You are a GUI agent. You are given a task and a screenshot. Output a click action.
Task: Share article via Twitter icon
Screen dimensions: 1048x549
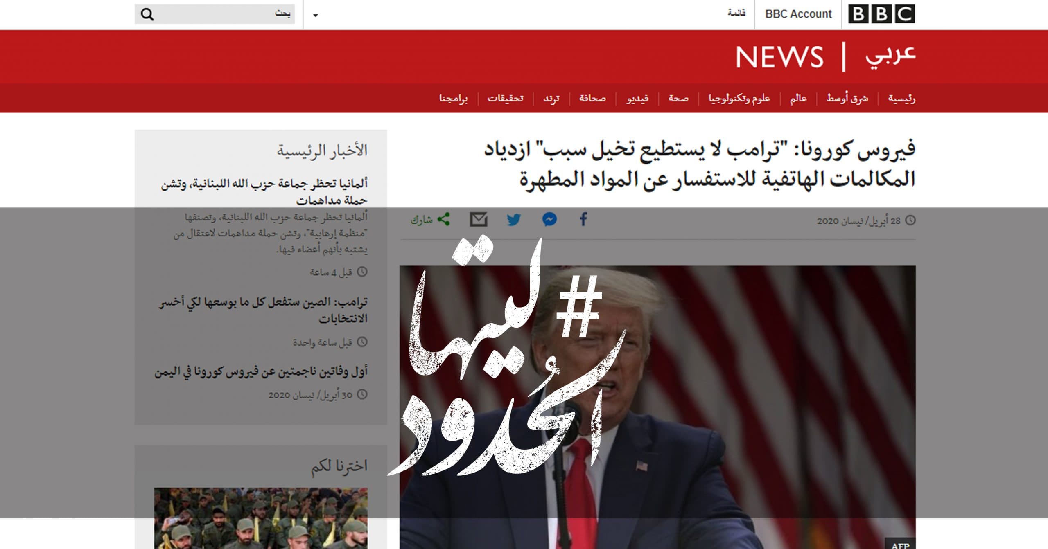[514, 220]
